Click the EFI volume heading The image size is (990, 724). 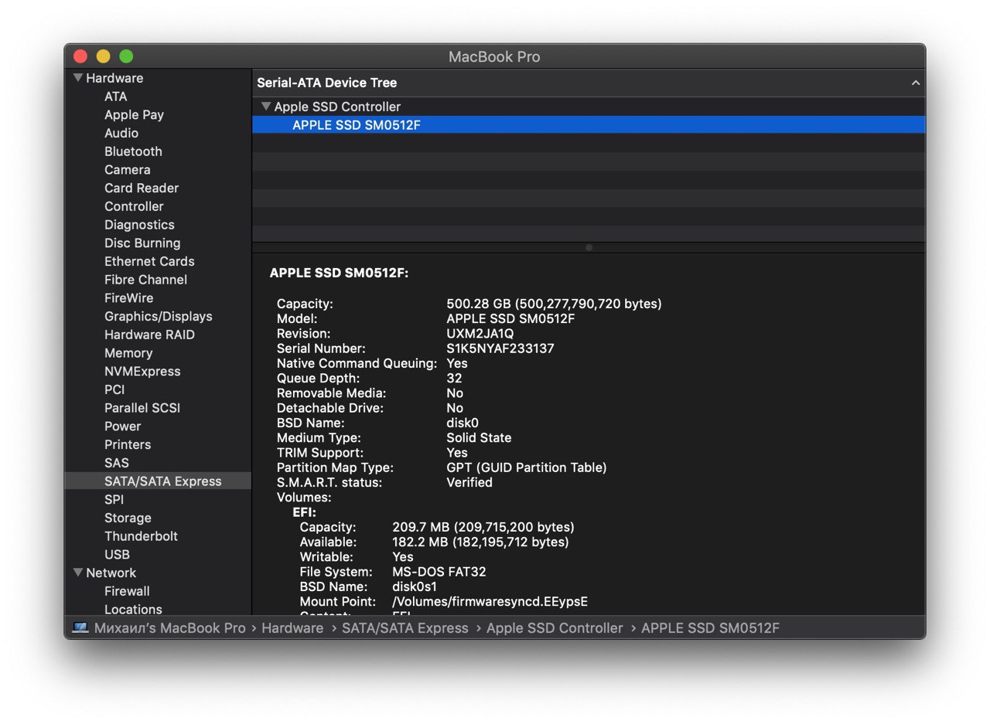(304, 512)
